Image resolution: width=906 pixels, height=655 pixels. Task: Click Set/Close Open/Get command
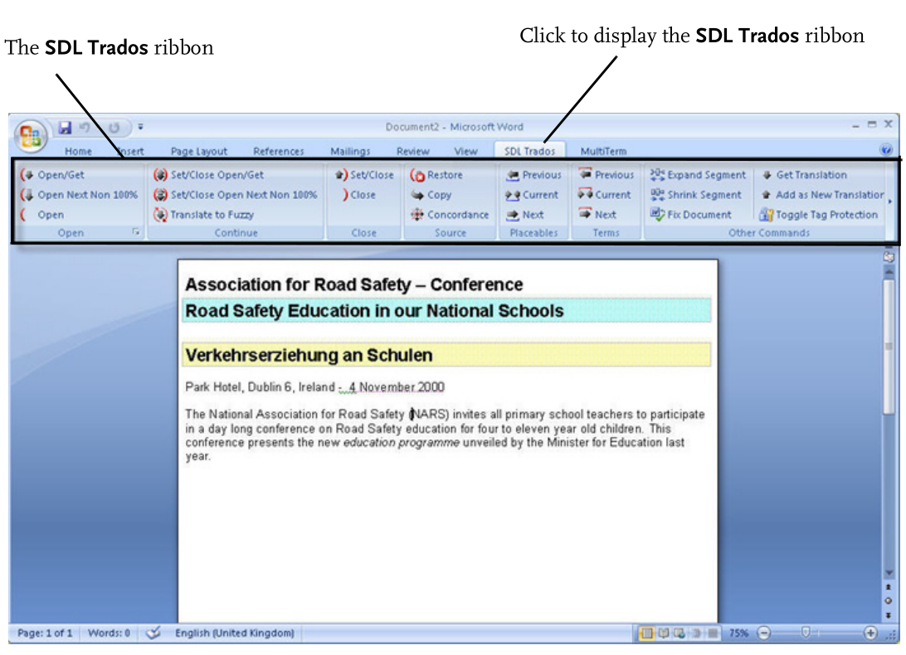(x=208, y=174)
